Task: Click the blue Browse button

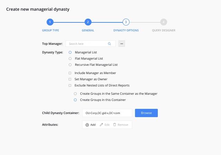Action: [x=146, y=113]
